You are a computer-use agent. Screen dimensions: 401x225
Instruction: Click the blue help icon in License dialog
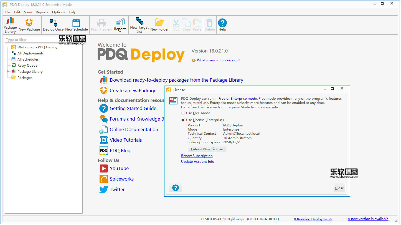(x=176, y=188)
